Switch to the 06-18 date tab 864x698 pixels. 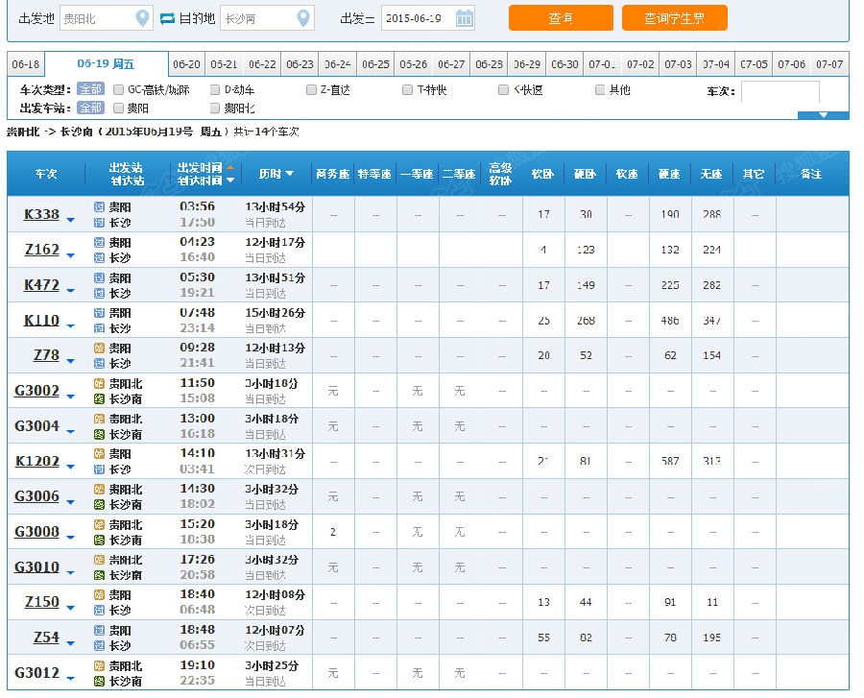tap(26, 64)
